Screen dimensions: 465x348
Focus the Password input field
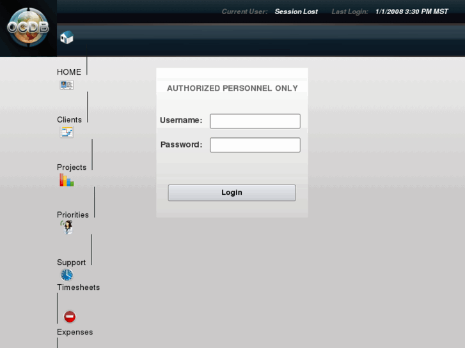click(x=255, y=145)
